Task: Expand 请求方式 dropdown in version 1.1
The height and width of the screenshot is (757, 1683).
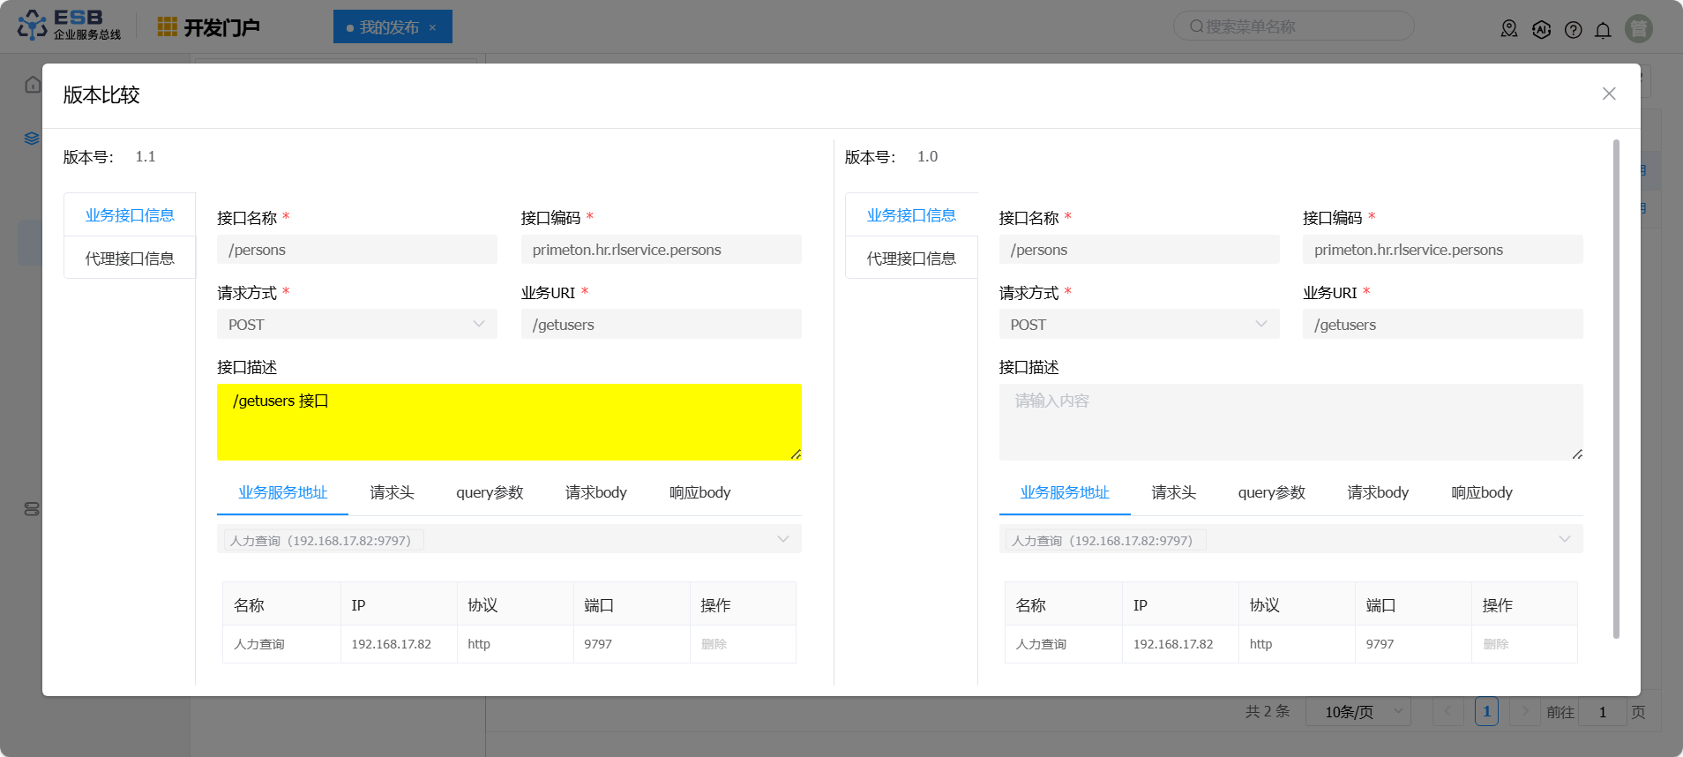Action: tap(479, 324)
